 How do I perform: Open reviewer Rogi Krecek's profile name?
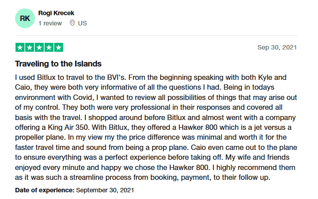point(56,13)
